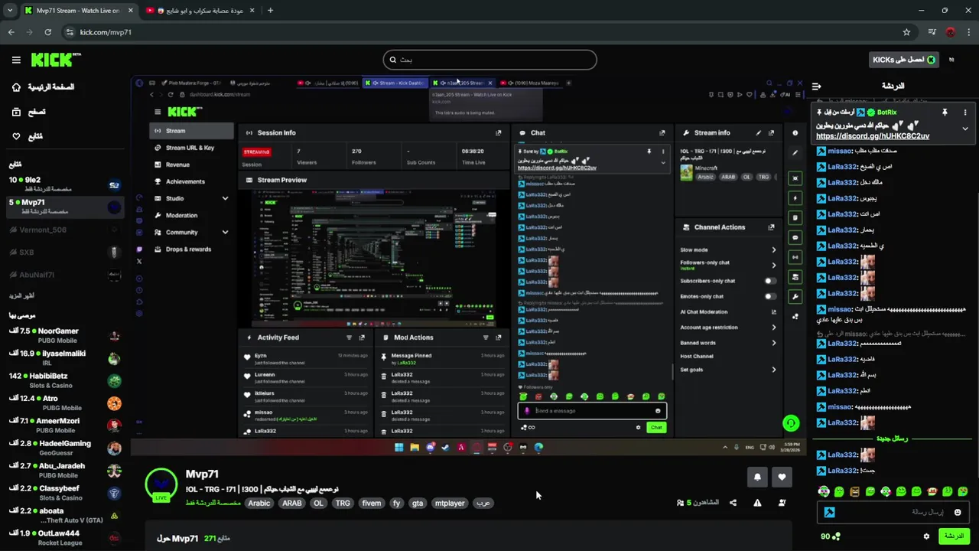Collapse the pinned message with its chevron

coord(964,129)
